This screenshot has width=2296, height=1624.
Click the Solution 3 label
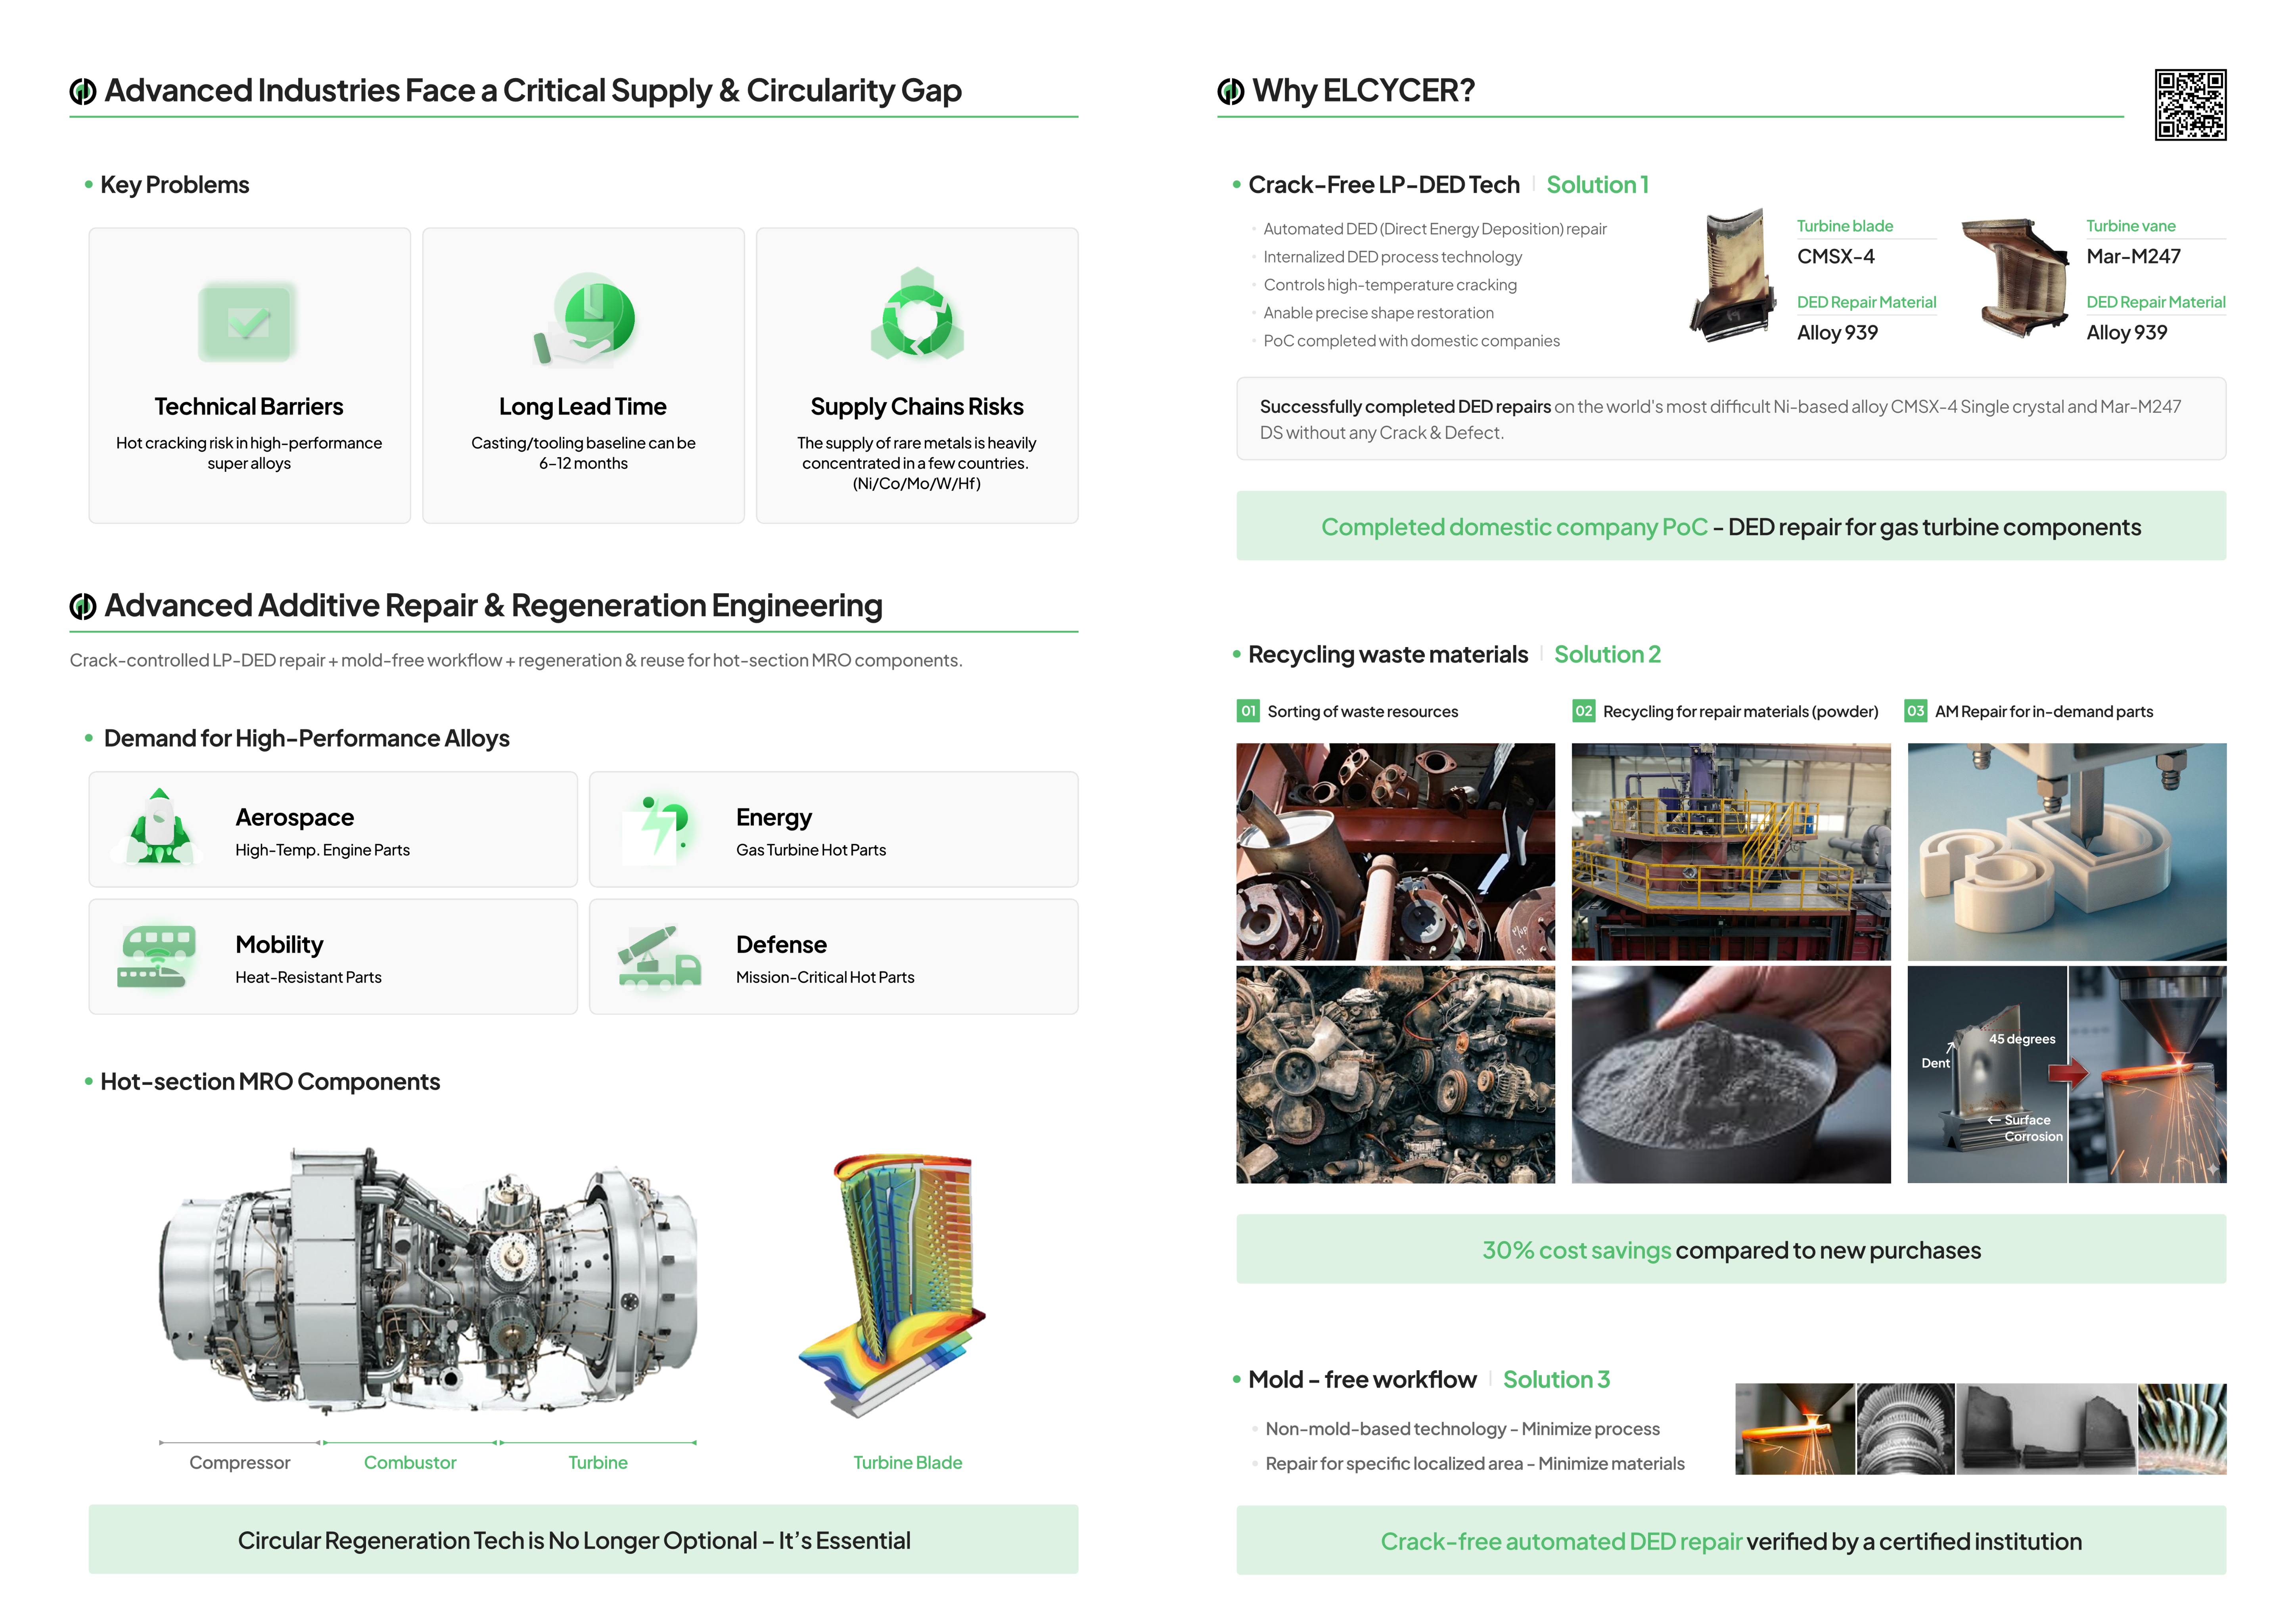[1556, 1380]
